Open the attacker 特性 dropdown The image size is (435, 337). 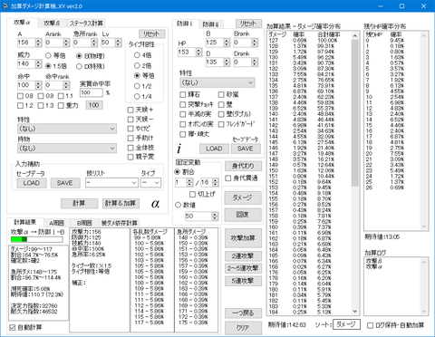67,129
